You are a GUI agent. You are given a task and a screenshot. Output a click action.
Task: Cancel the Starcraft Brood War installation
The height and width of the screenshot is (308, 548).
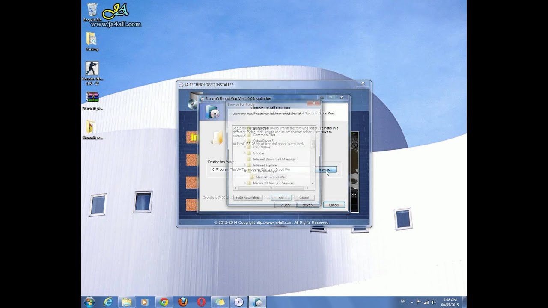coord(334,205)
